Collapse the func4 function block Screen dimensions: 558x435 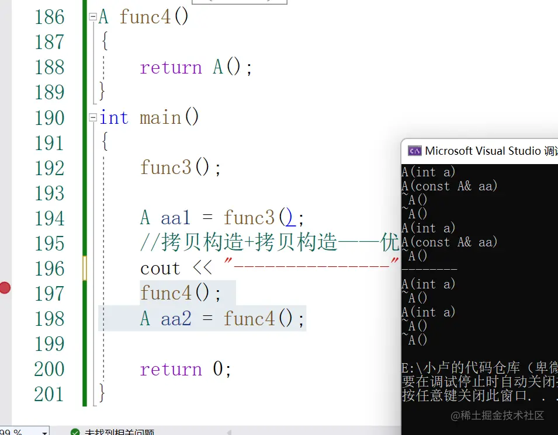coord(93,17)
